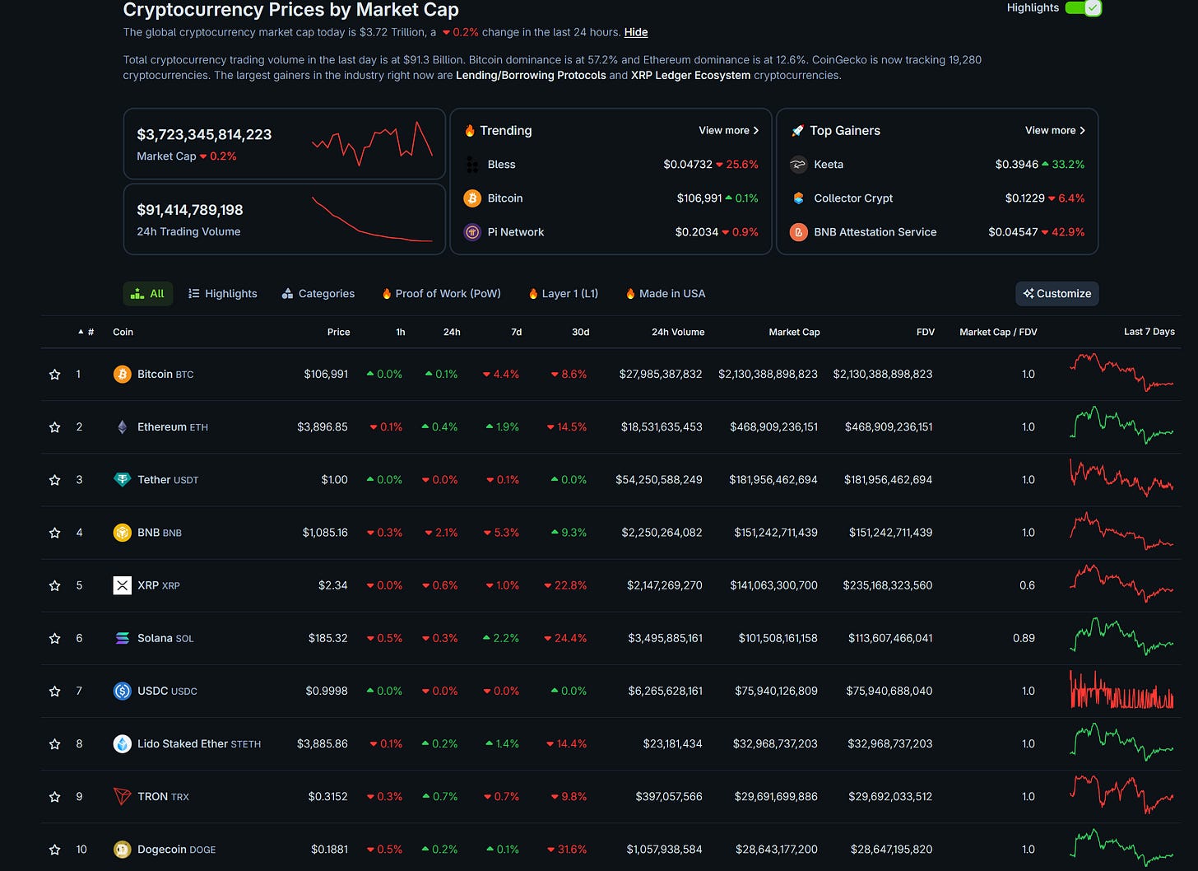Click BNB price $1,085.16
This screenshot has height=871, width=1198.
pyautogui.click(x=325, y=533)
